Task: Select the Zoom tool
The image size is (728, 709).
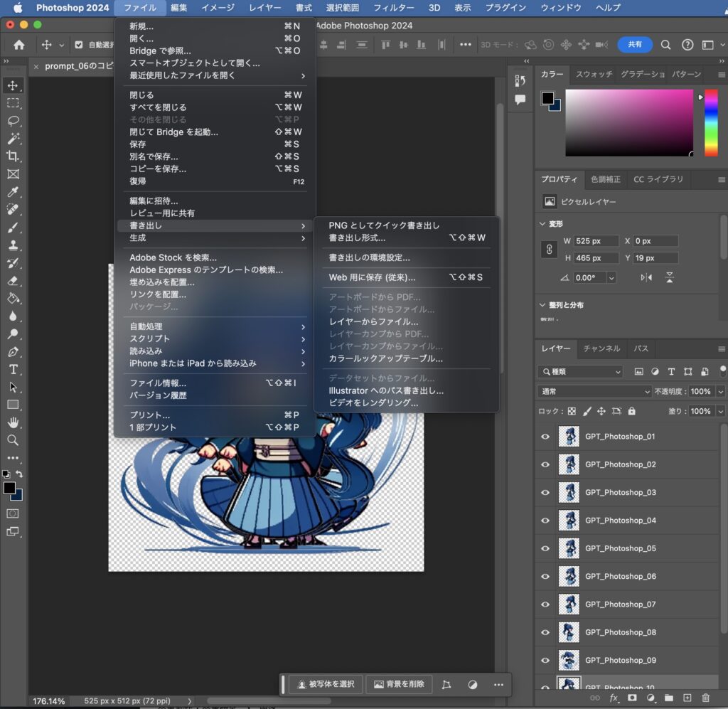Action: 13,440
